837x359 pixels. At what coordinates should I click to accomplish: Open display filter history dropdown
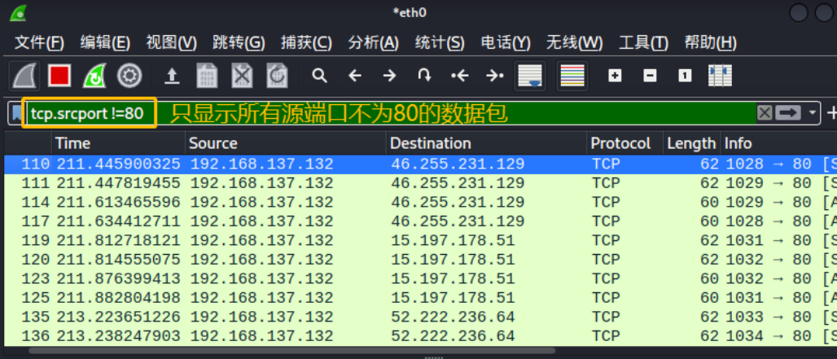(813, 112)
